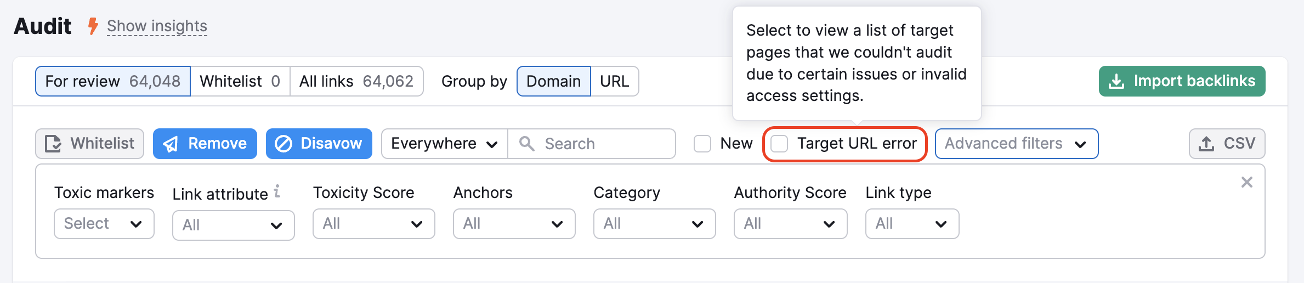Expand the Toxicity Score dropdown

point(373,224)
